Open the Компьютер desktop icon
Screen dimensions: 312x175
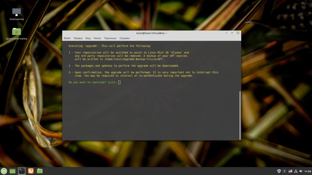point(16,14)
